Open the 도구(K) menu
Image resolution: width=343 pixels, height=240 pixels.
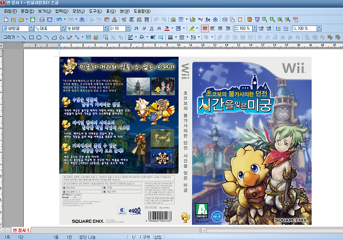click(95, 11)
